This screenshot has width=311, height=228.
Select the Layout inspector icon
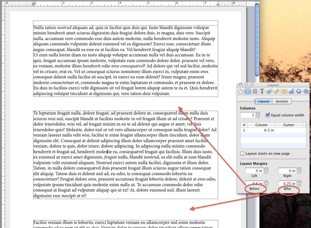248,91
